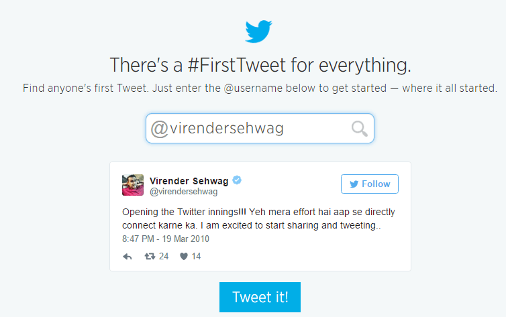The image size is (506, 317).
Task: Open Virender Sehwag's profile picture
Action: (x=133, y=185)
